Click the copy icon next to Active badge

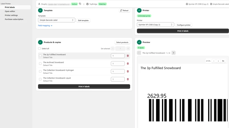pyautogui.click(x=80, y=4)
